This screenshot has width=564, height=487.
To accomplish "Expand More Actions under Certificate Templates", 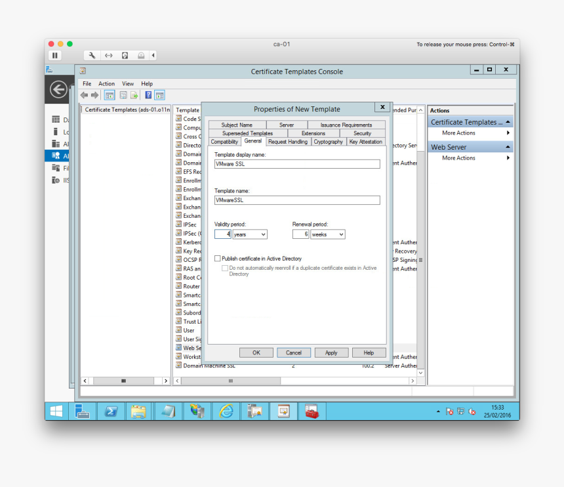I will coord(470,133).
